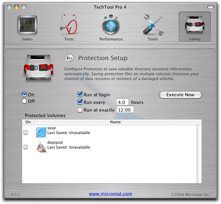221x204 pixels.
Task: Click the 12:00 time field
Action: coord(125,110)
